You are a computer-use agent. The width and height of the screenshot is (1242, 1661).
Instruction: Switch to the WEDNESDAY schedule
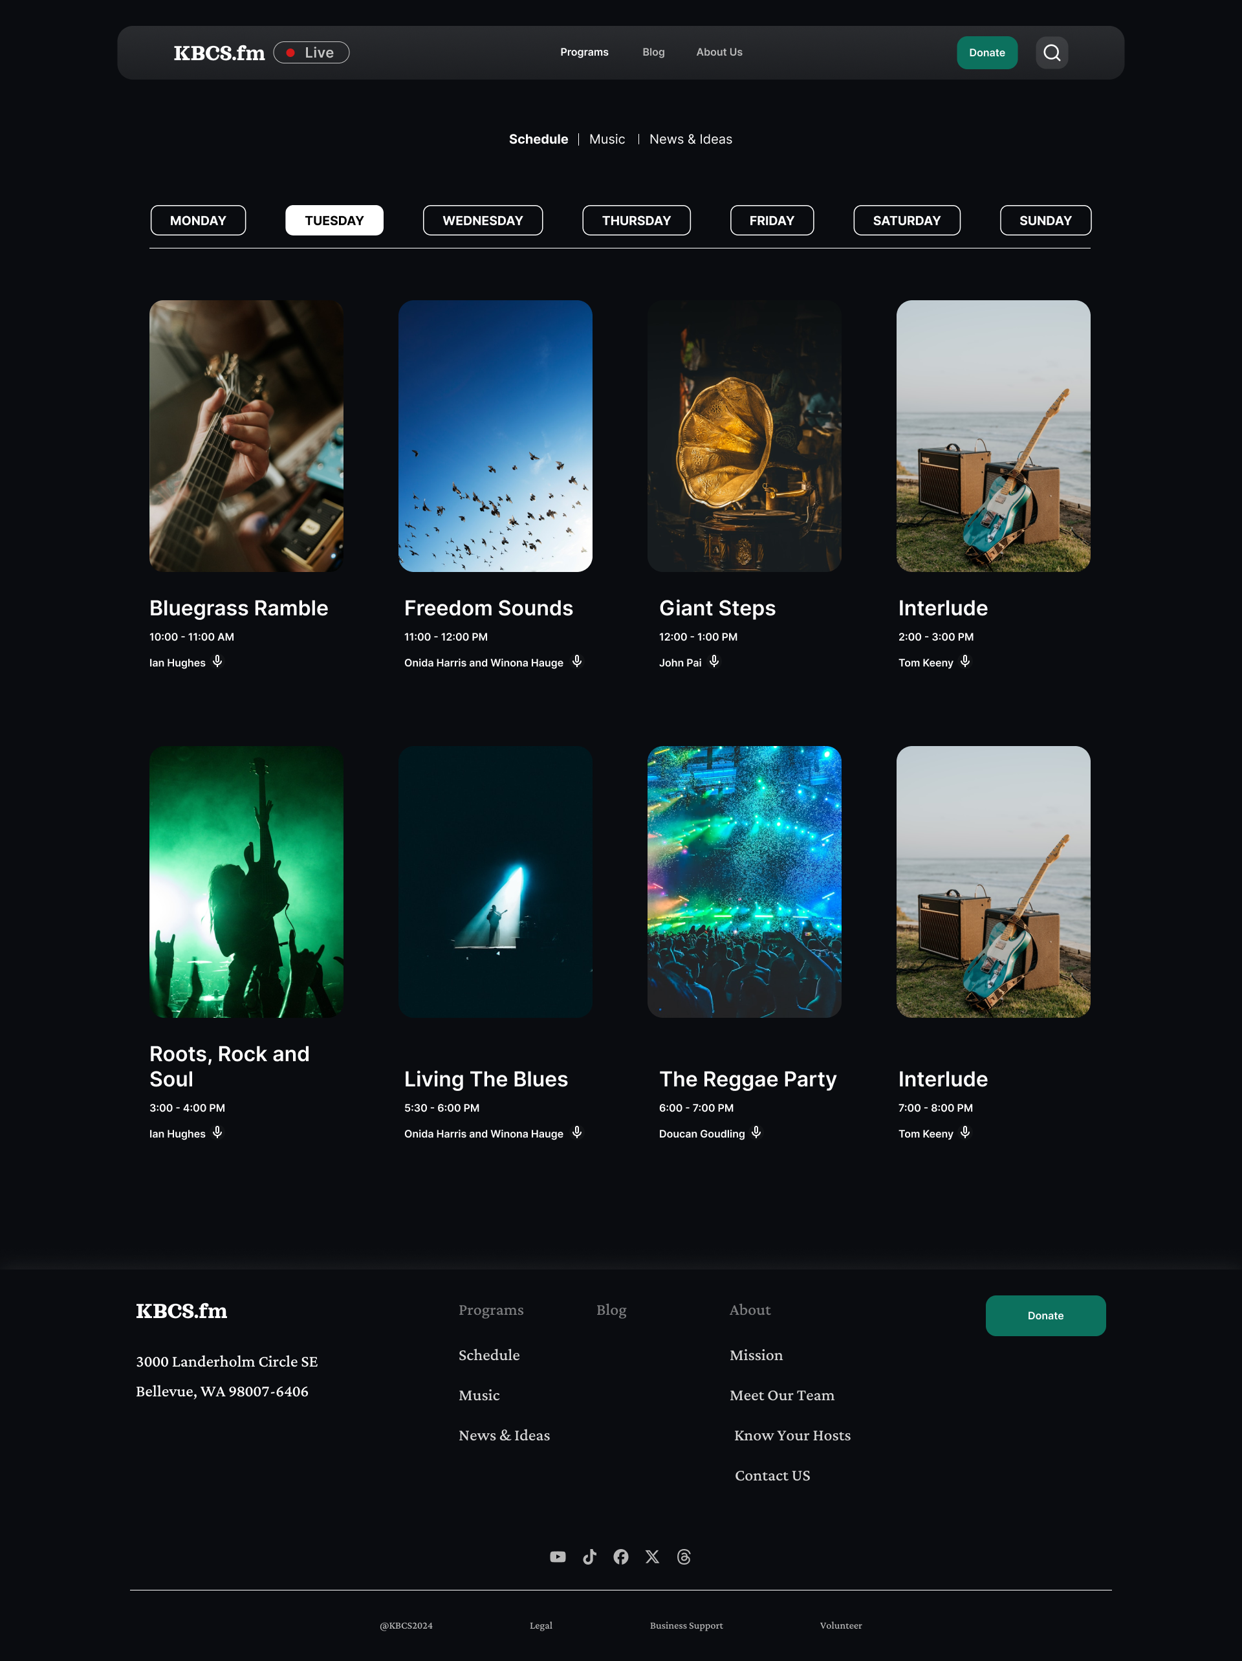click(482, 220)
